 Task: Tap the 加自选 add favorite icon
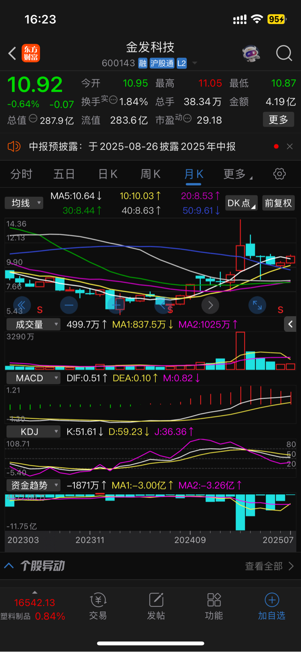click(x=272, y=606)
